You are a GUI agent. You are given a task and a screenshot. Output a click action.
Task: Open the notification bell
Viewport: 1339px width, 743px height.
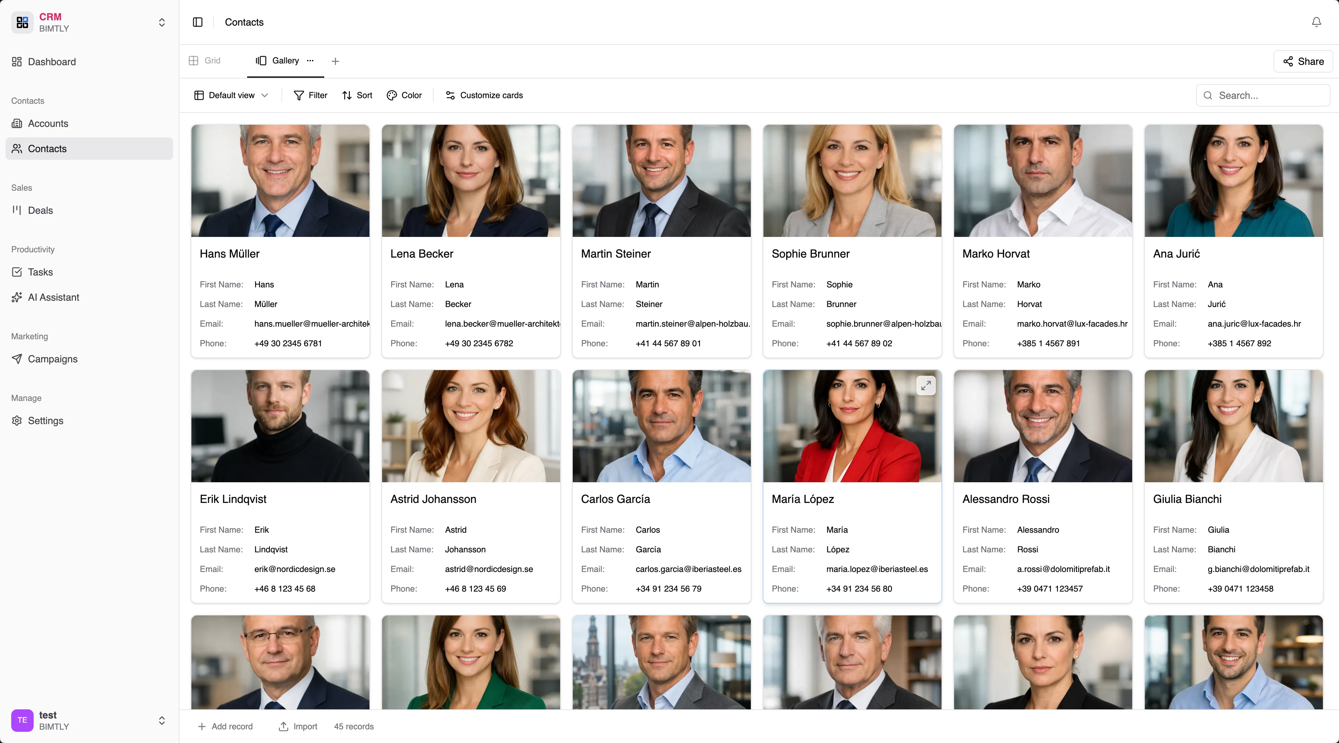(x=1316, y=22)
